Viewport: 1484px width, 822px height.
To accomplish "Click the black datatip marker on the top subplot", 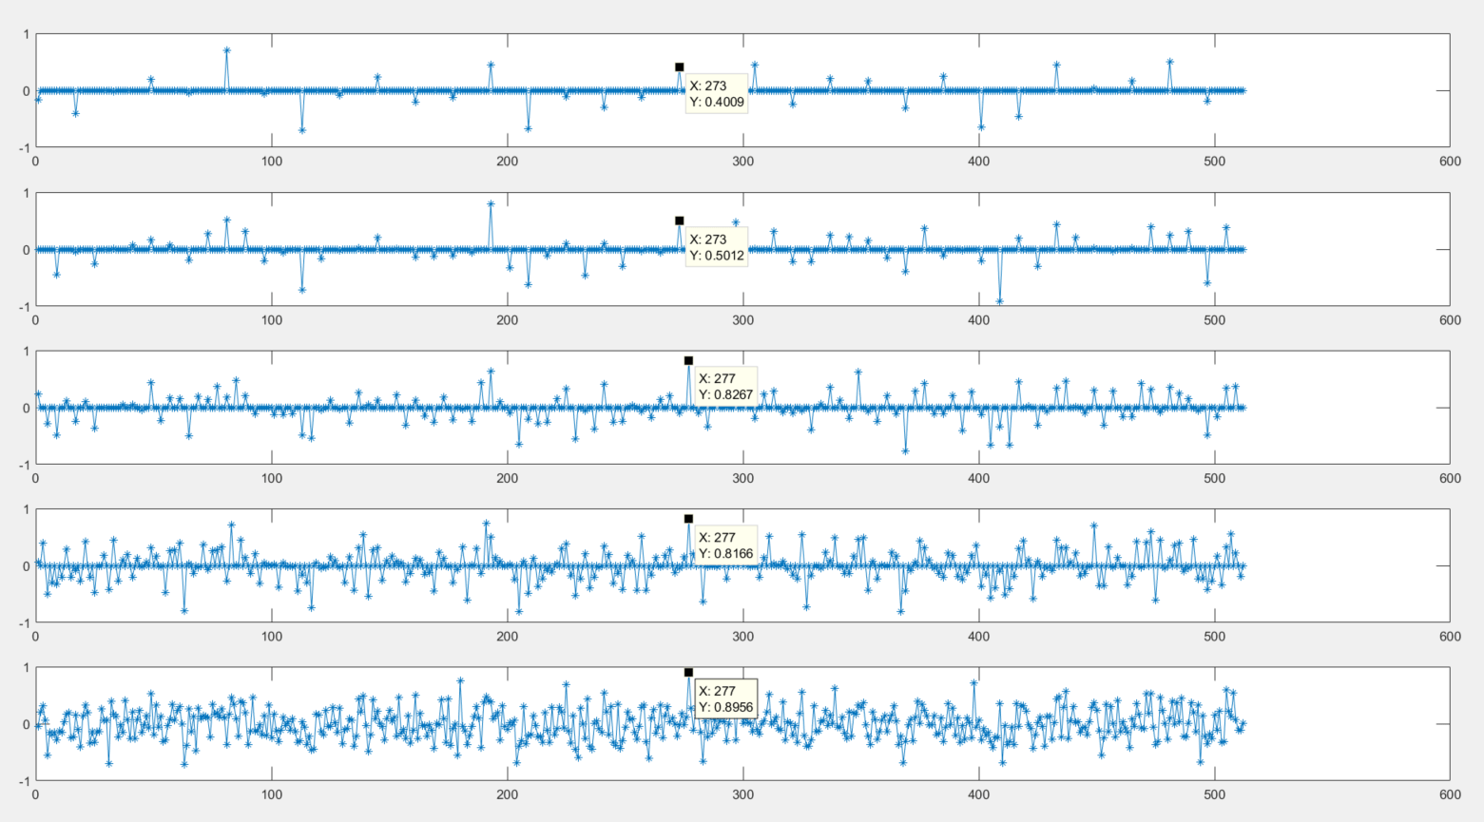I will (678, 67).
